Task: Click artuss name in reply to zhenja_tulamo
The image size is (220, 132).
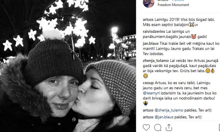Action: click(148, 110)
